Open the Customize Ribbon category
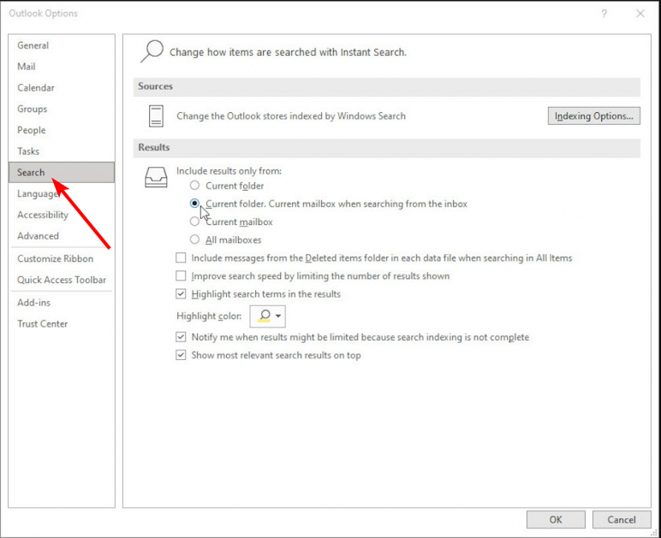 [x=62, y=258]
